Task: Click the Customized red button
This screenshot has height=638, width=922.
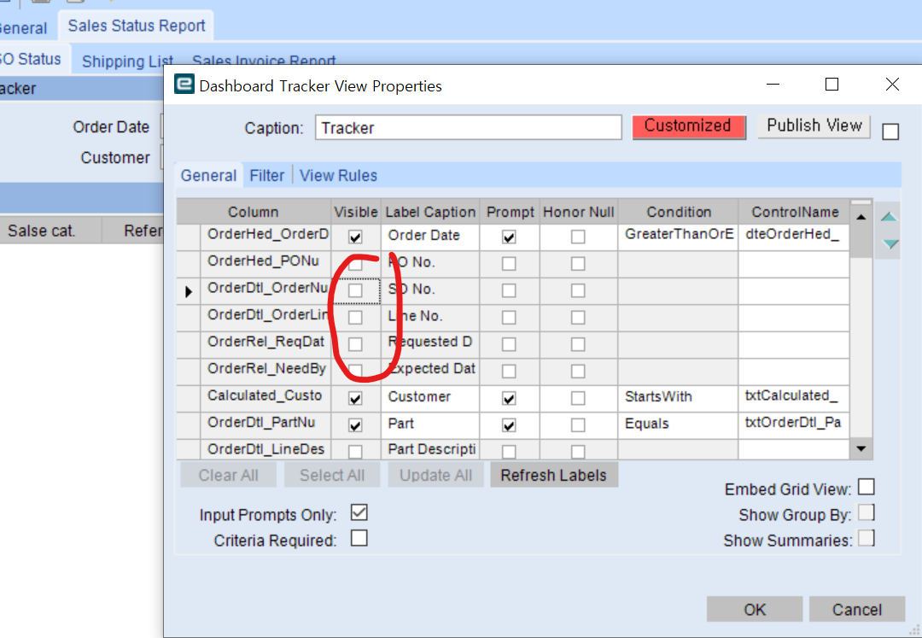Action: 689,126
